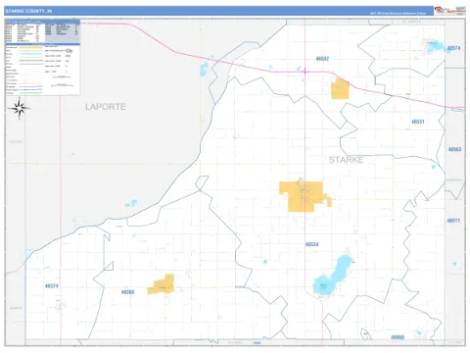Select ZIP code label 46563
Screen dimensions: 470x353
pyautogui.click(x=454, y=149)
